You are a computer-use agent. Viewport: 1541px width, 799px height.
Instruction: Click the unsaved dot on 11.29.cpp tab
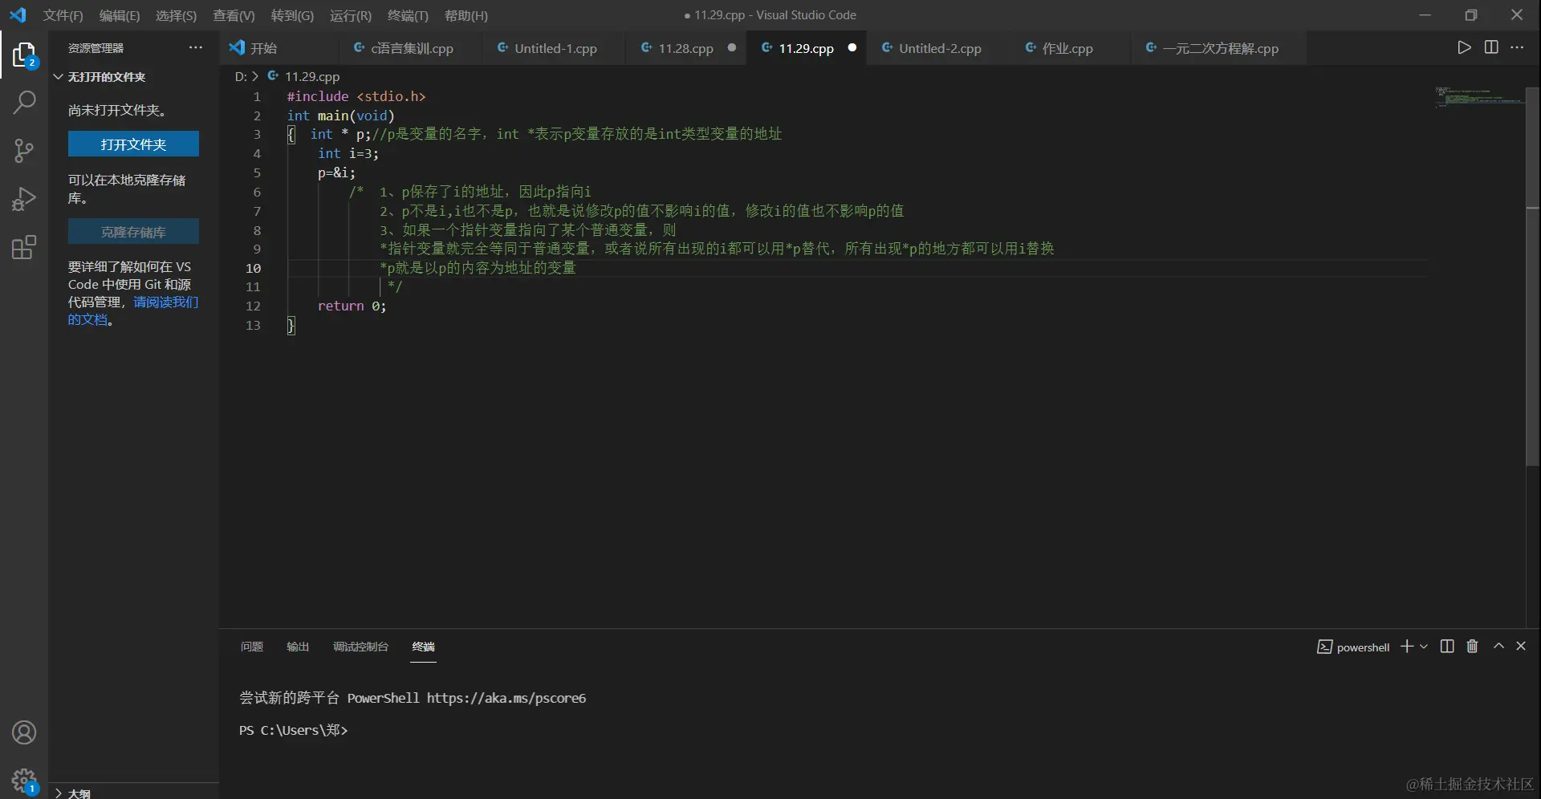click(852, 47)
